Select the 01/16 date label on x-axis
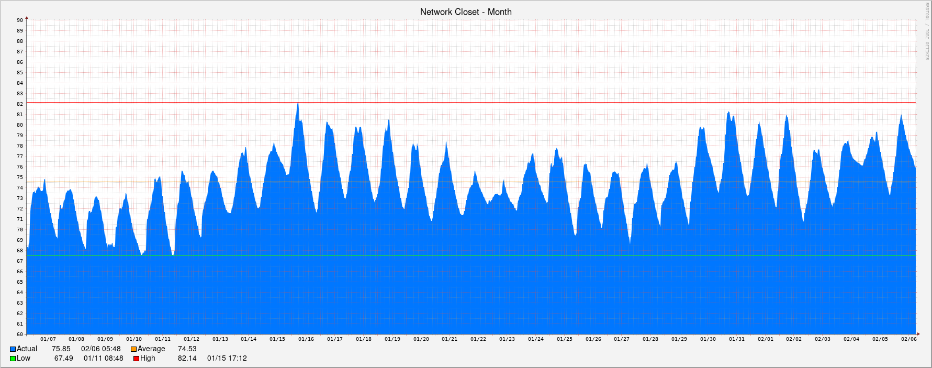The height and width of the screenshot is (368, 932). 306,339
